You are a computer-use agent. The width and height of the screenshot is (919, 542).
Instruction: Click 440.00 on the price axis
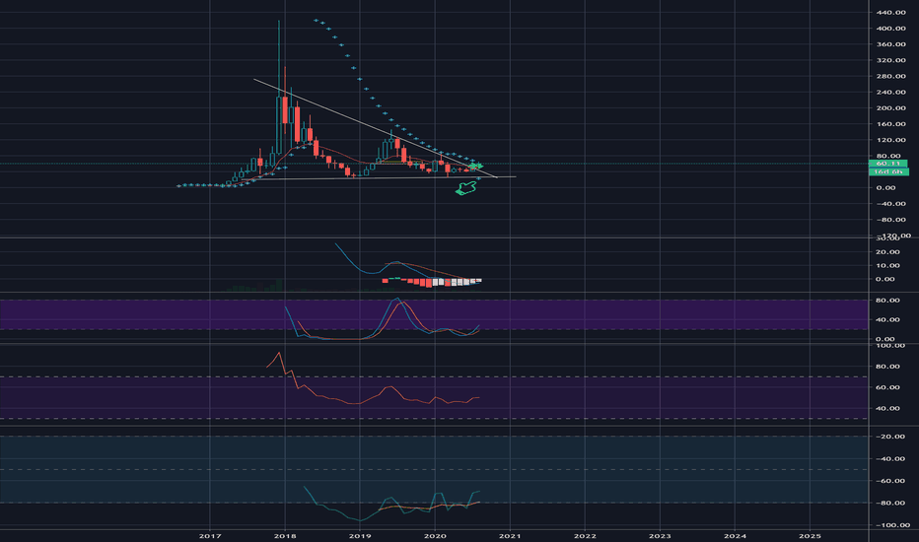pyautogui.click(x=890, y=12)
